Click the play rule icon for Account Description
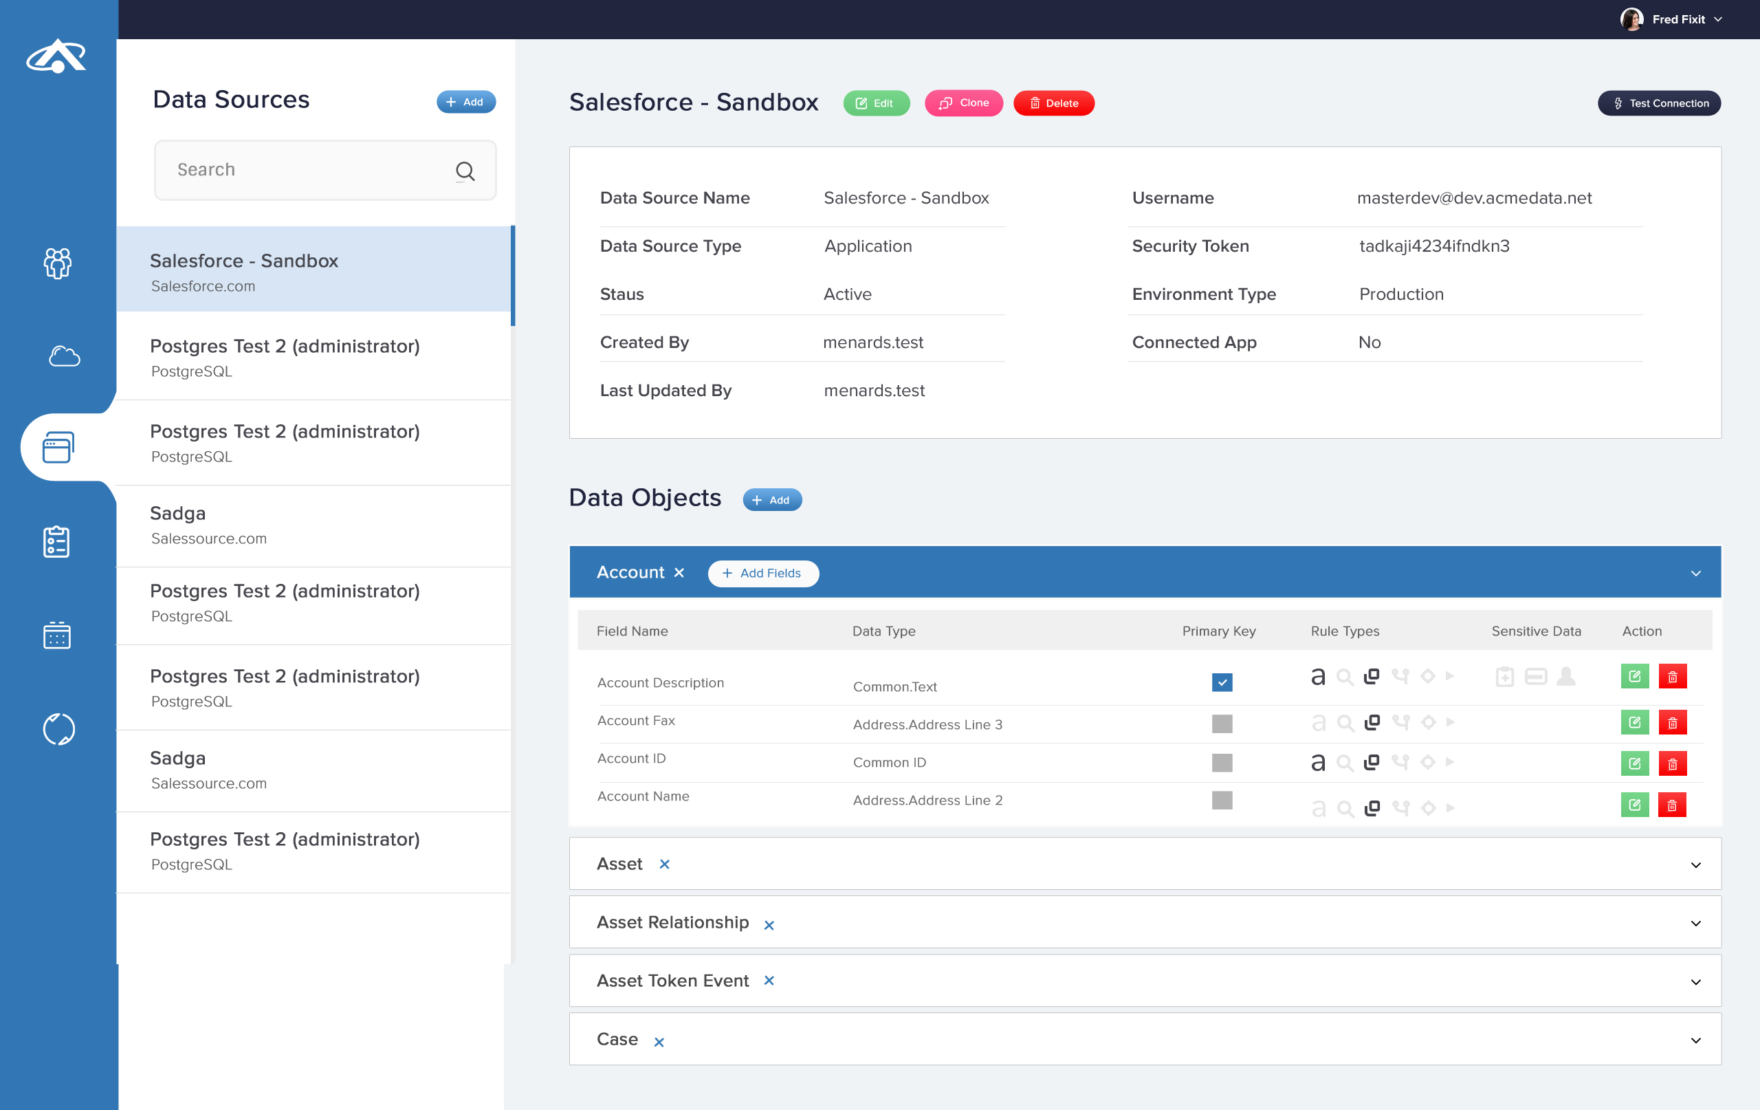 1450,676
